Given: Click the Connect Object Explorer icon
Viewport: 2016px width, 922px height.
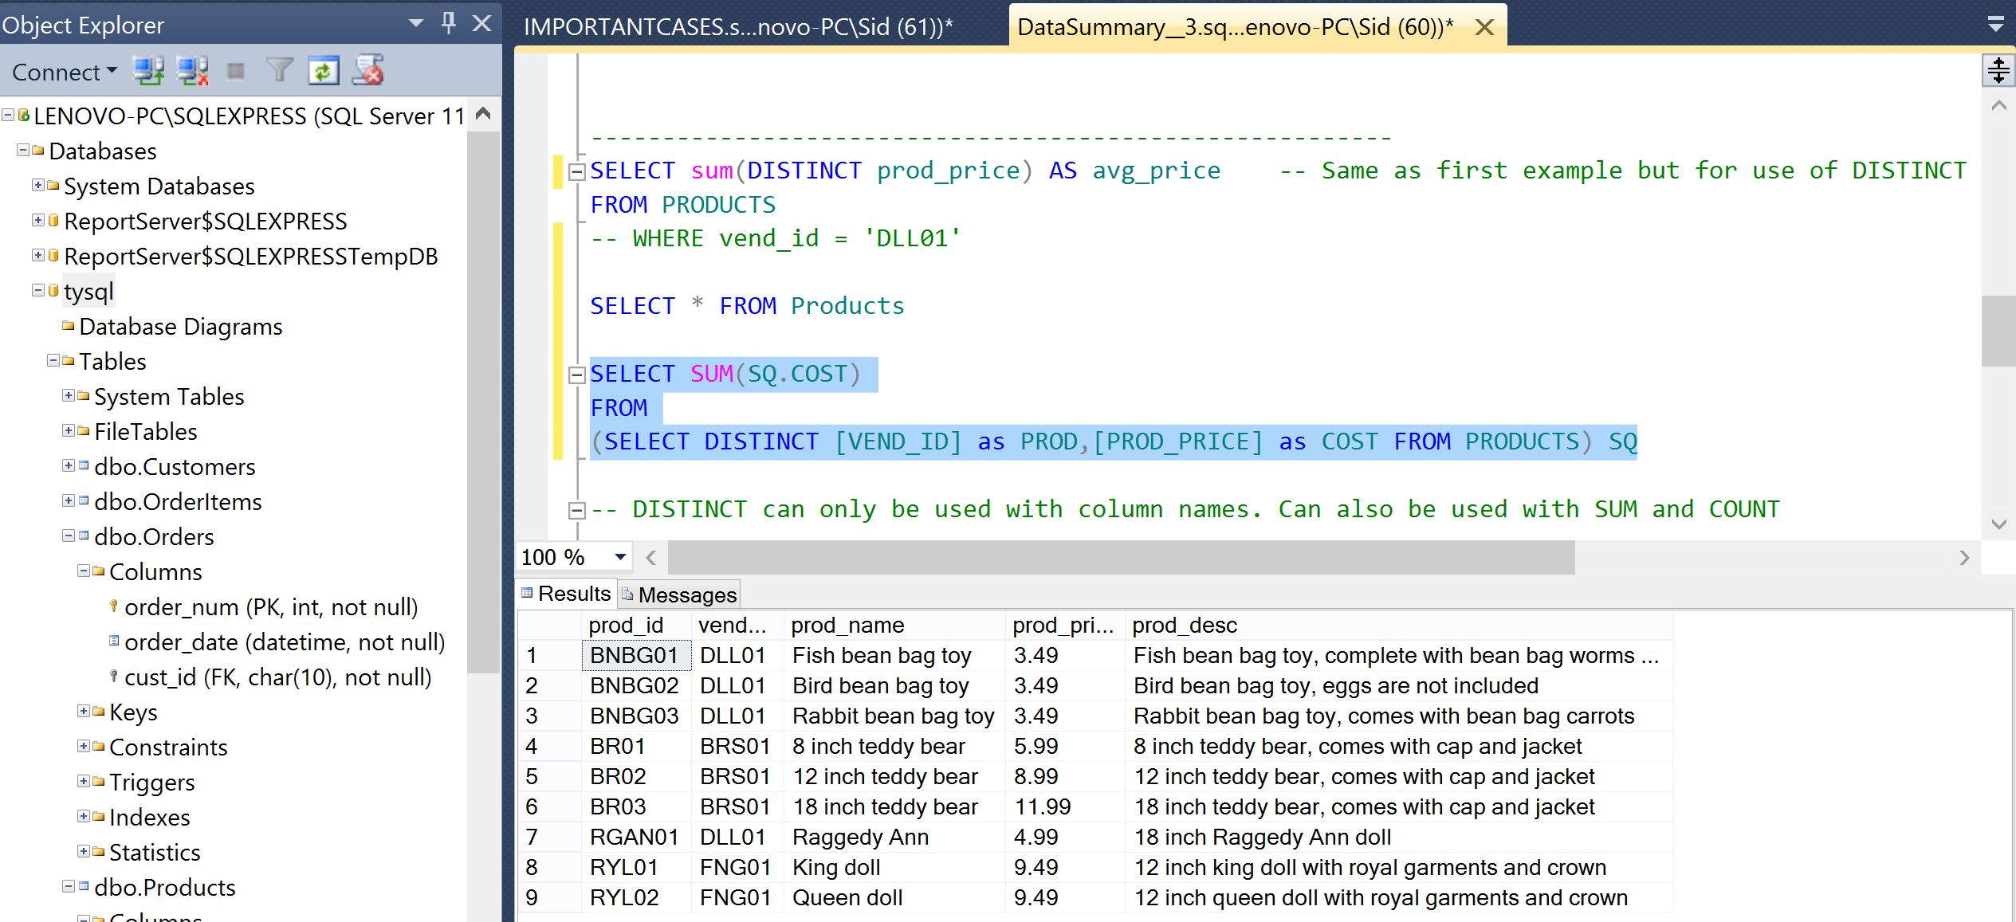Looking at the screenshot, I should click(x=148, y=71).
